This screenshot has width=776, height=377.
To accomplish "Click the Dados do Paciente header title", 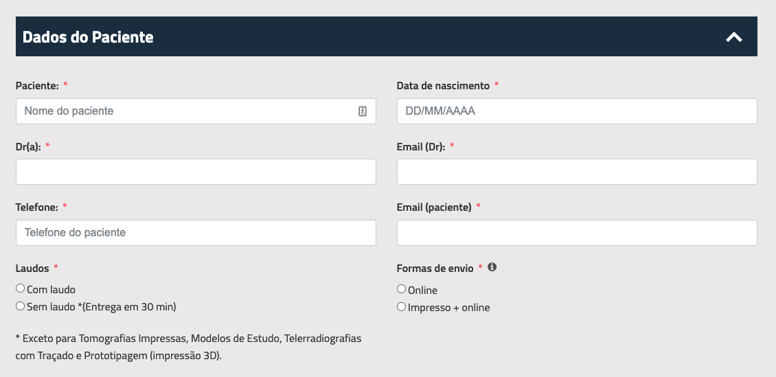I will click(88, 37).
